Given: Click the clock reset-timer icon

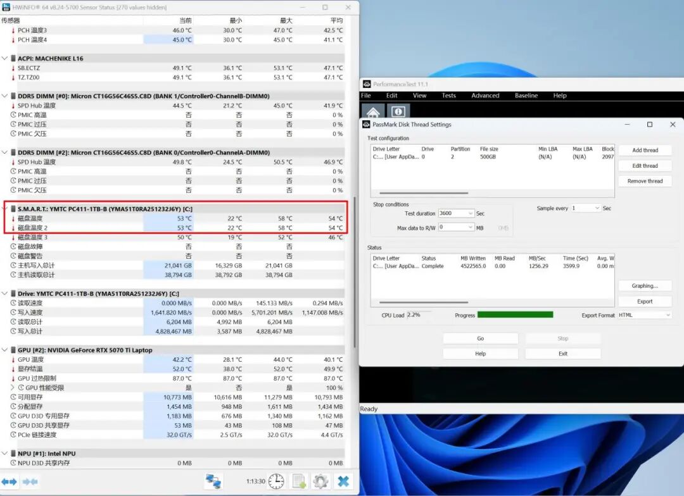Looking at the screenshot, I should (x=276, y=481).
